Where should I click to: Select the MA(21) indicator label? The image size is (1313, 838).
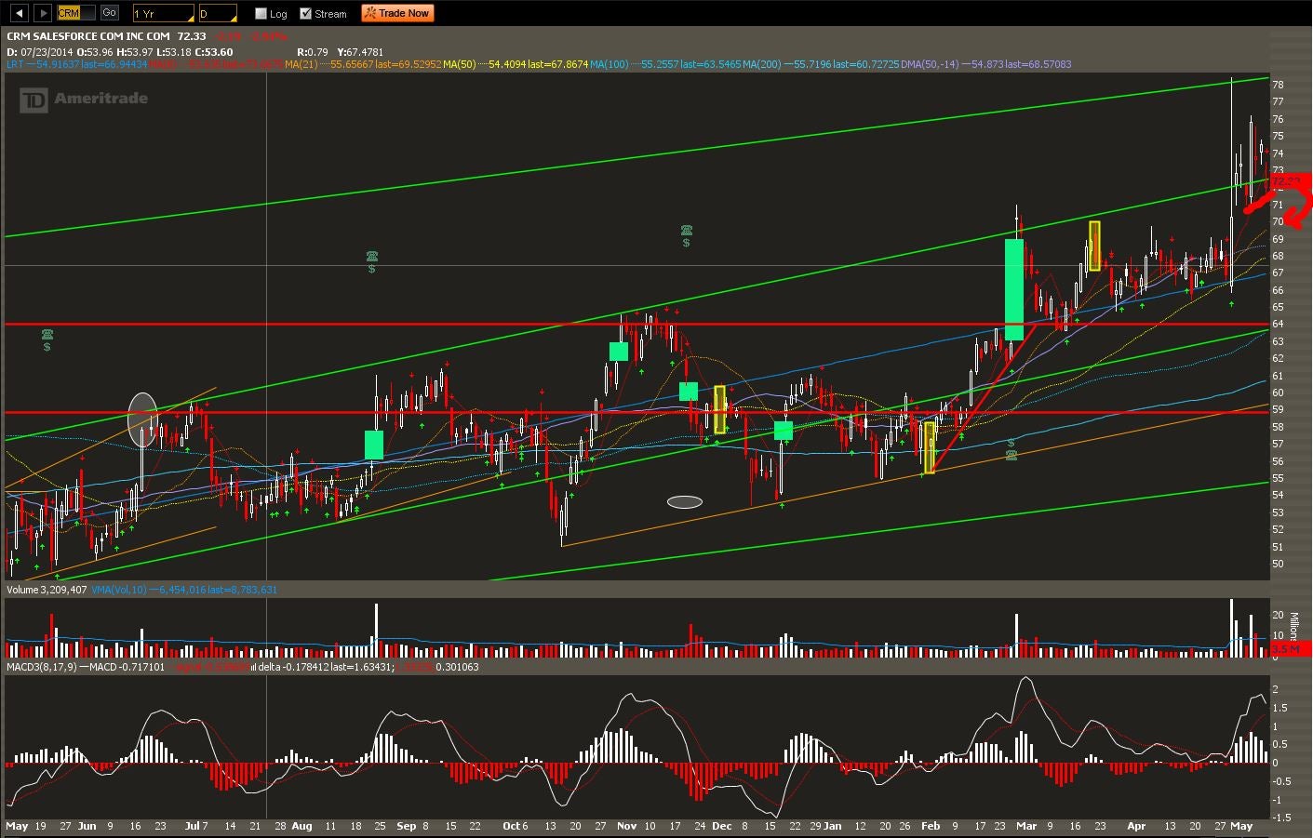click(x=301, y=64)
